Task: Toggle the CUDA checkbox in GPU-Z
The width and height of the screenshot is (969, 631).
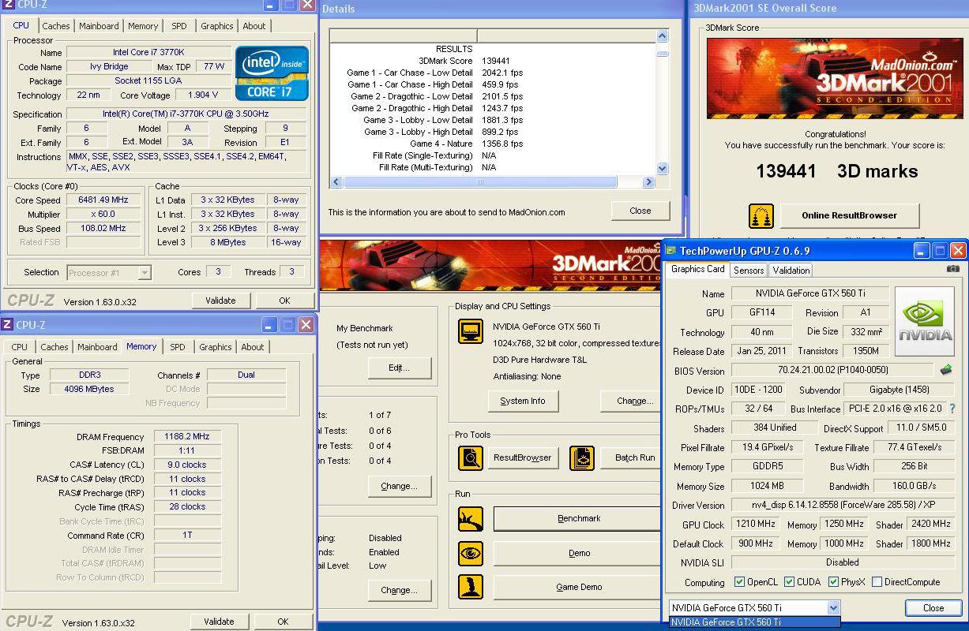Action: tap(788, 582)
